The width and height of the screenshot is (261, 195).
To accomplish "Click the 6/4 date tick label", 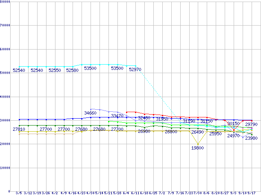I will [x=126, y=193].
